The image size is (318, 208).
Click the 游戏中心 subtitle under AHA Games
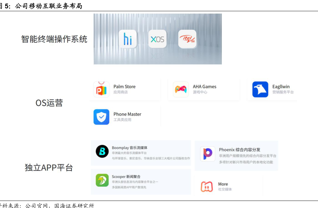point(200,92)
